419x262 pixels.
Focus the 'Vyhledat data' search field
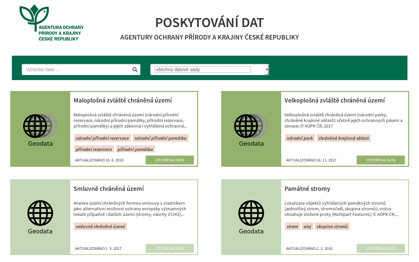pyautogui.click(x=81, y=70)
